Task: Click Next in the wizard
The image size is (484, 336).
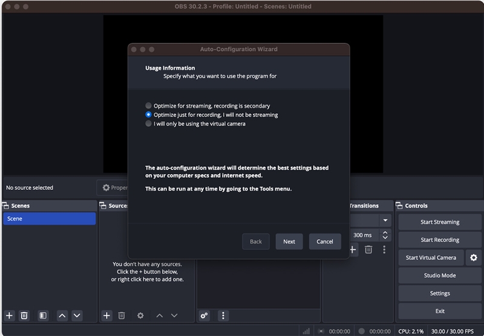Action: 289,242
